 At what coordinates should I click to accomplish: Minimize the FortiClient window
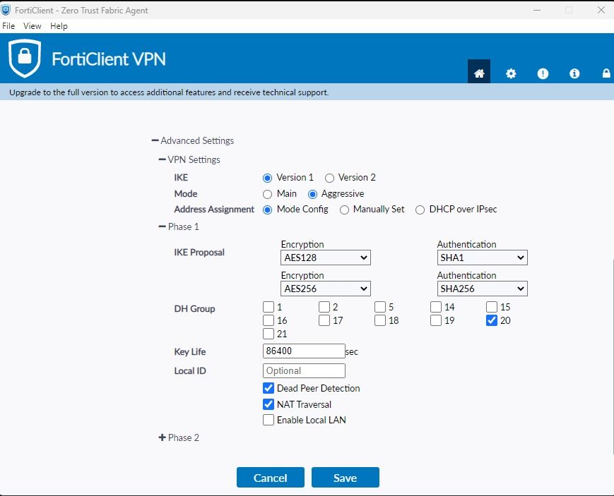tap(537, 10)
